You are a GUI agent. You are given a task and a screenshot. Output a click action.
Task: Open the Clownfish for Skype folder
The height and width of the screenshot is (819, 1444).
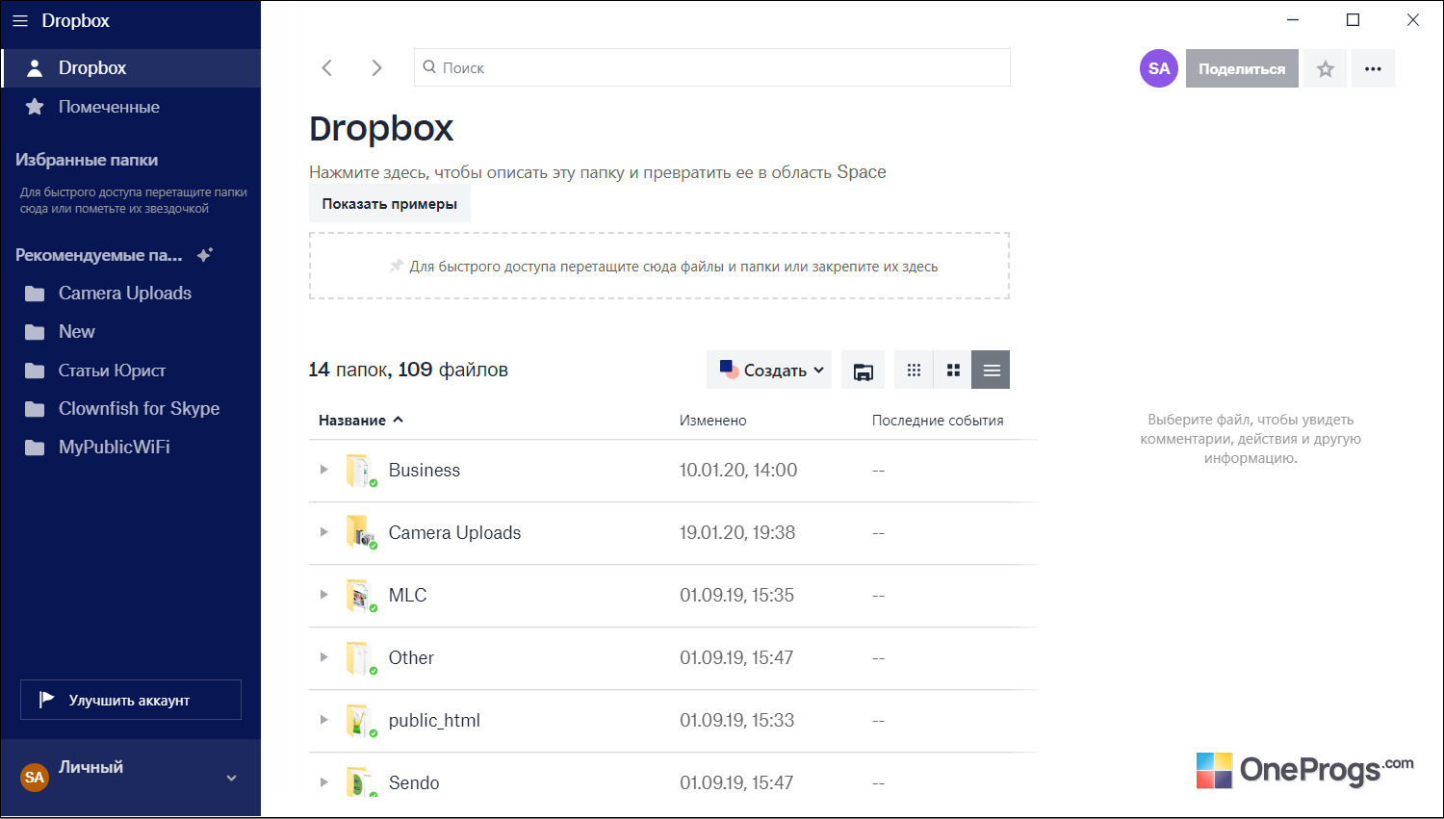point(131,409)
